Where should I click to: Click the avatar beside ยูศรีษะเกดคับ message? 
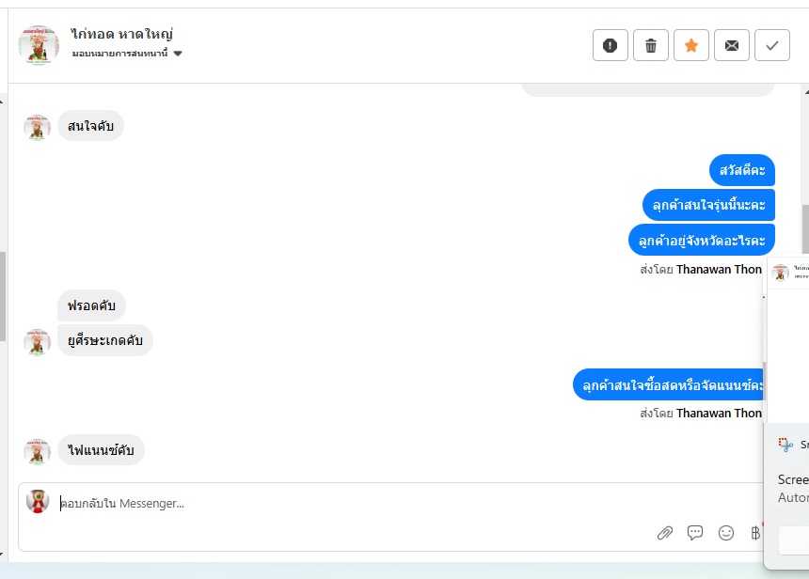tap(37, 342)
